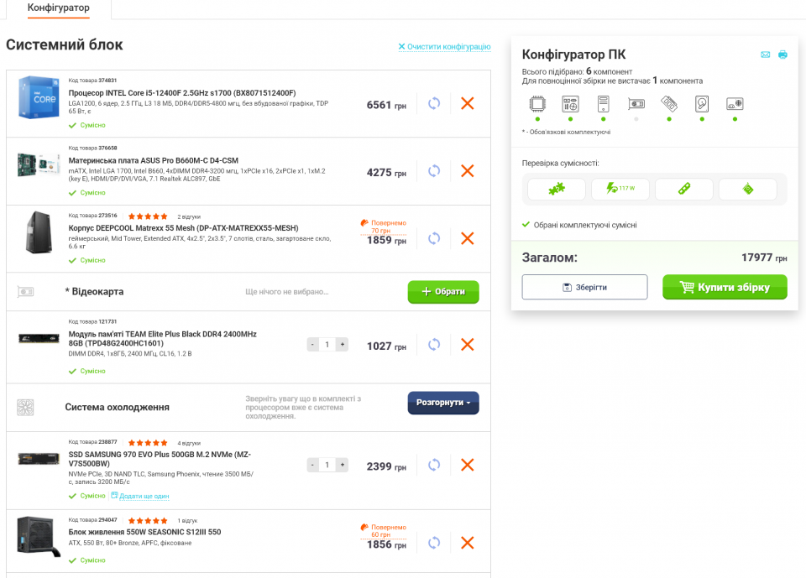Click the email configuration envelope icon
The width and height of the screenshot is (806, 578).
[x=766, y=55]
